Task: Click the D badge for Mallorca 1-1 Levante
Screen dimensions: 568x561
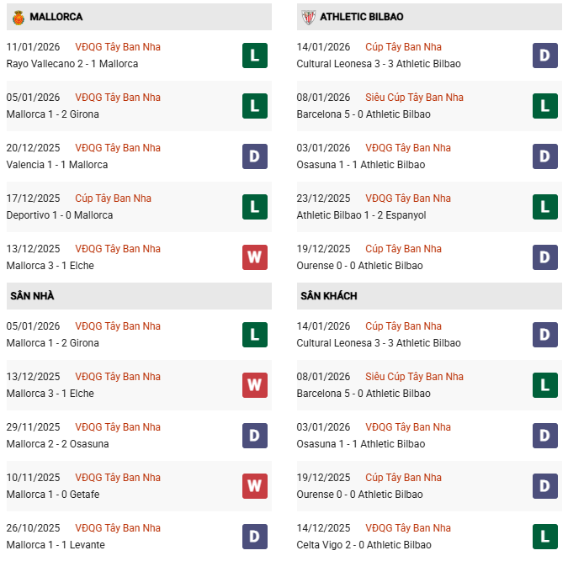Action: (x=255, y=537)
